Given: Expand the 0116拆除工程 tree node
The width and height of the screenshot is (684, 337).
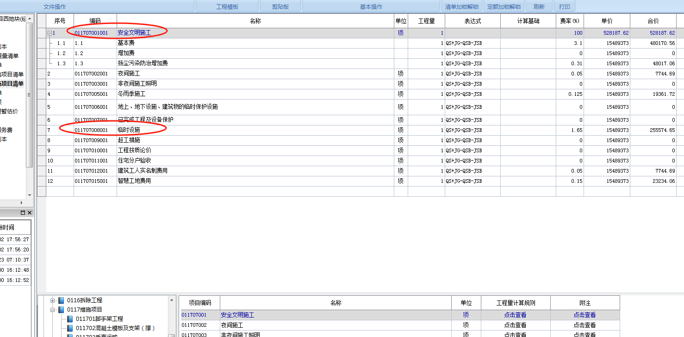Looking at the screenshot, I should pos(53,300).
